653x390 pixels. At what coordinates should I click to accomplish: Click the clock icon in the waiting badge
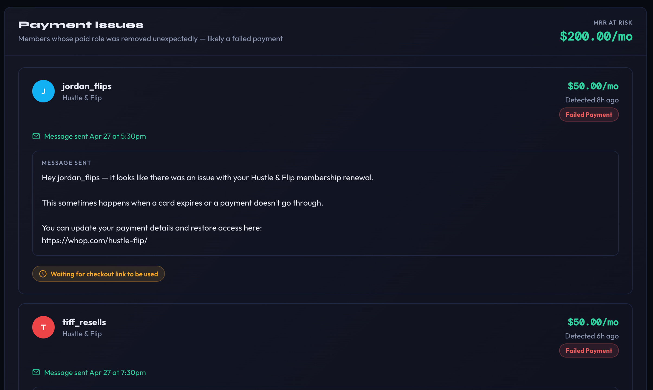click(x=43, y=274)
